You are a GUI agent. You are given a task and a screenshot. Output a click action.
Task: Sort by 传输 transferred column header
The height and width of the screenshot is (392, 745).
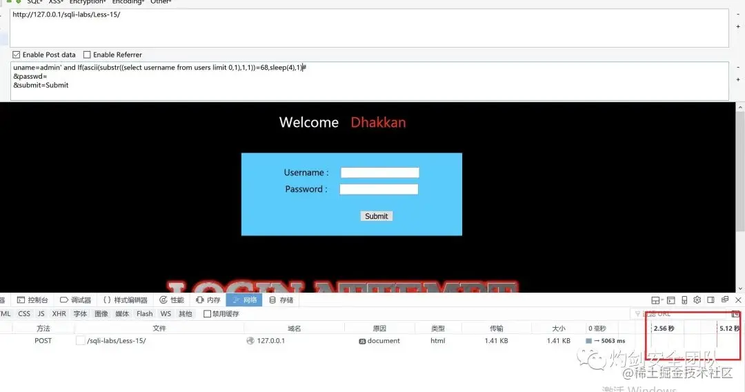(x=497, y=329)
